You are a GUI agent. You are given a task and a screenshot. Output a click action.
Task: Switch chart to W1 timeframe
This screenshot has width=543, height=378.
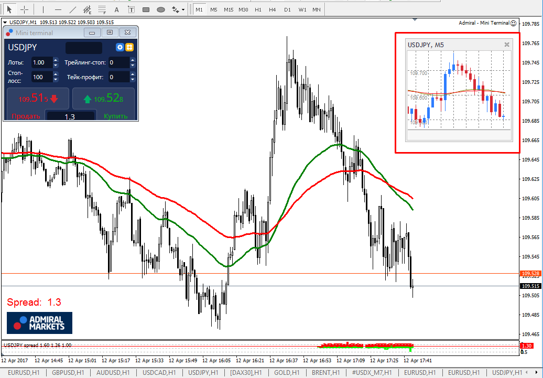pos(302,10)
